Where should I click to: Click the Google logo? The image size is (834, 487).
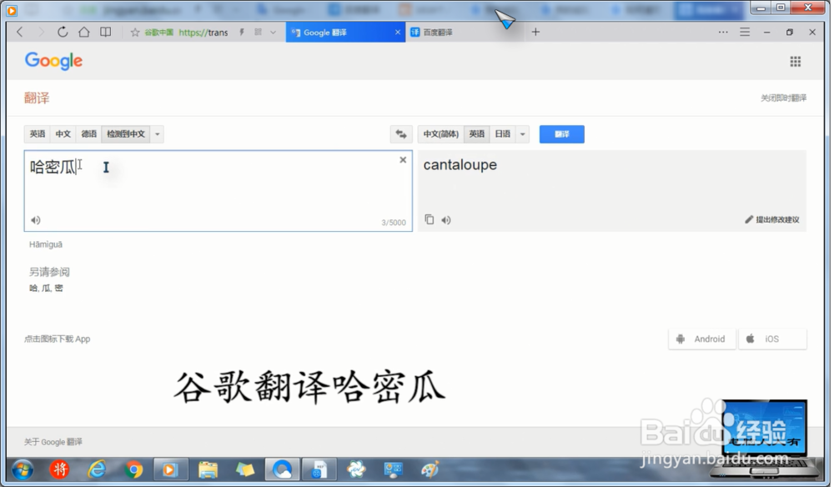pos(53,61)
